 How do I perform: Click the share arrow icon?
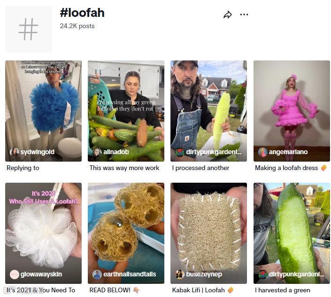[x=228, y=15]
